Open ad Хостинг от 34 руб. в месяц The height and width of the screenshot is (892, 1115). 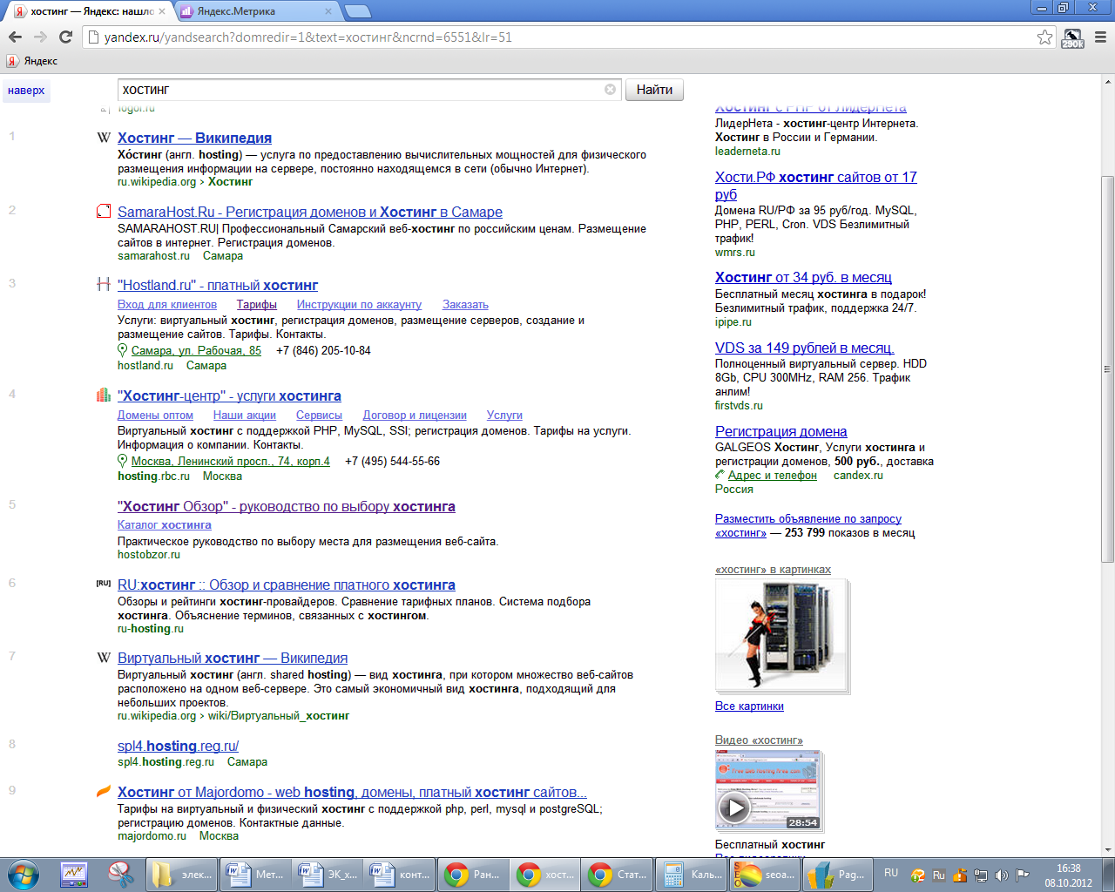tap(803, 277)
